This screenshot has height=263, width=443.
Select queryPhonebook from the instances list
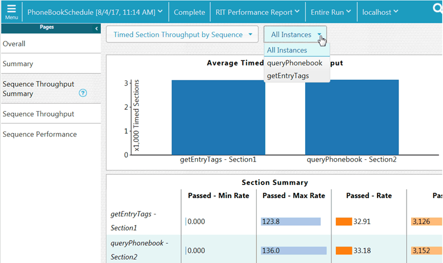pos(294,63)
